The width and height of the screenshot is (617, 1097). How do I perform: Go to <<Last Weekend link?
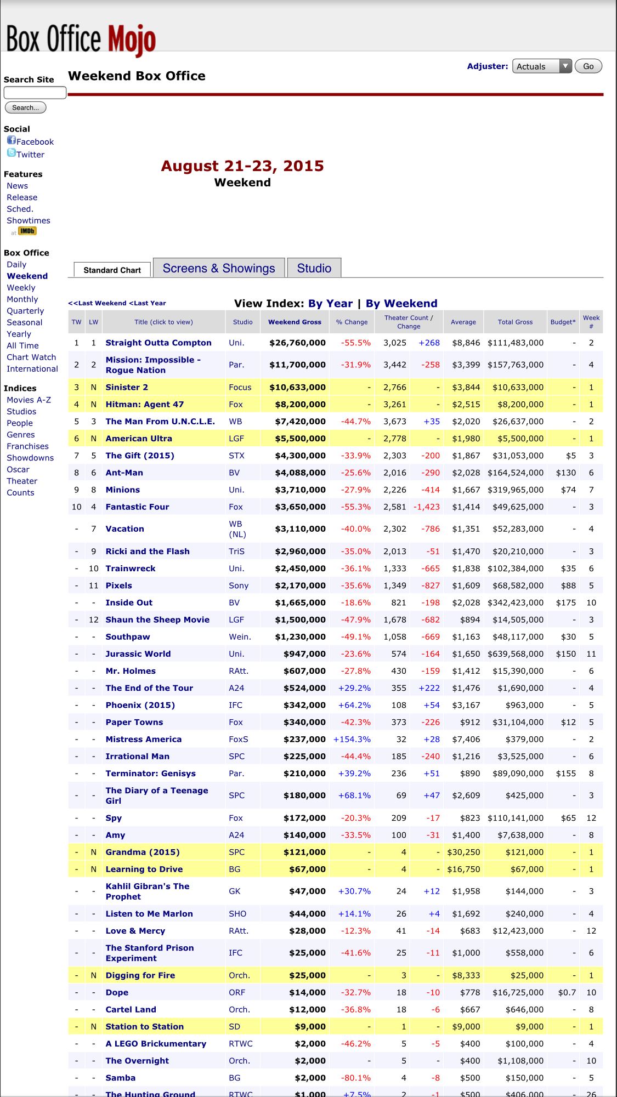pos(97,303)
